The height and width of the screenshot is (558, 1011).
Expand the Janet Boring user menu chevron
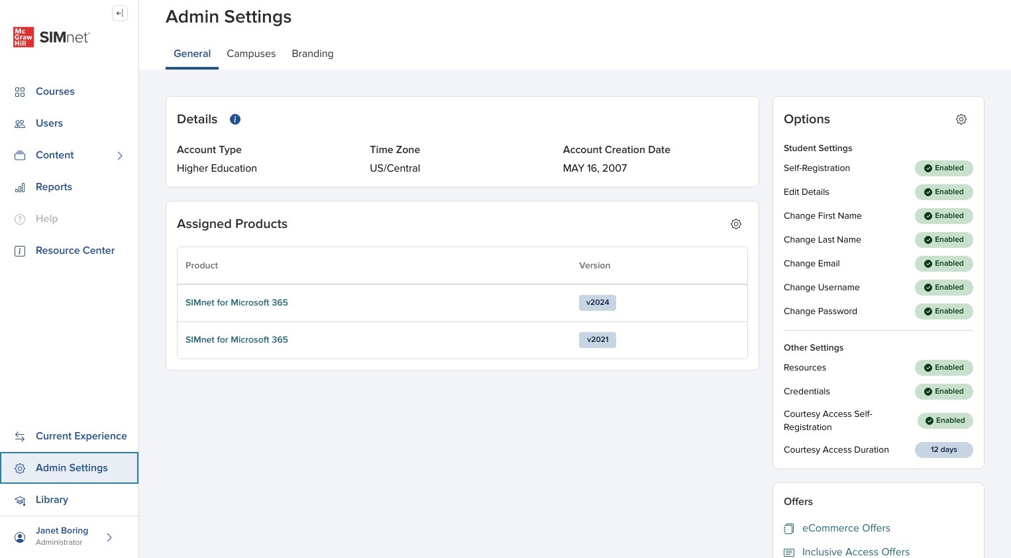[109, 537]
